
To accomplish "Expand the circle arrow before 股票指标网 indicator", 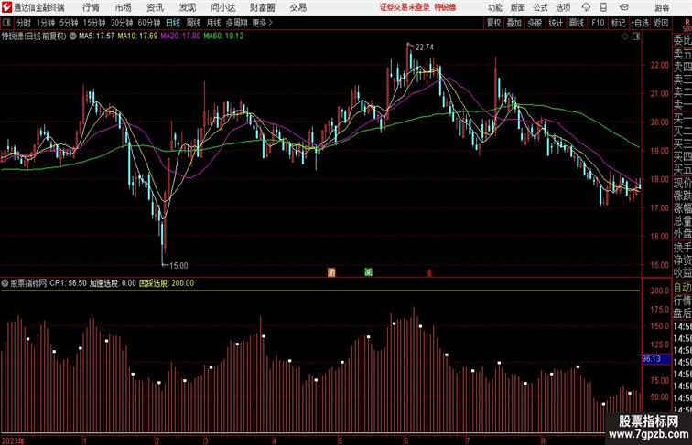I will (5, 283).
